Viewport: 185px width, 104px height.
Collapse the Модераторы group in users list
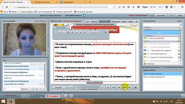pos(144,29)
